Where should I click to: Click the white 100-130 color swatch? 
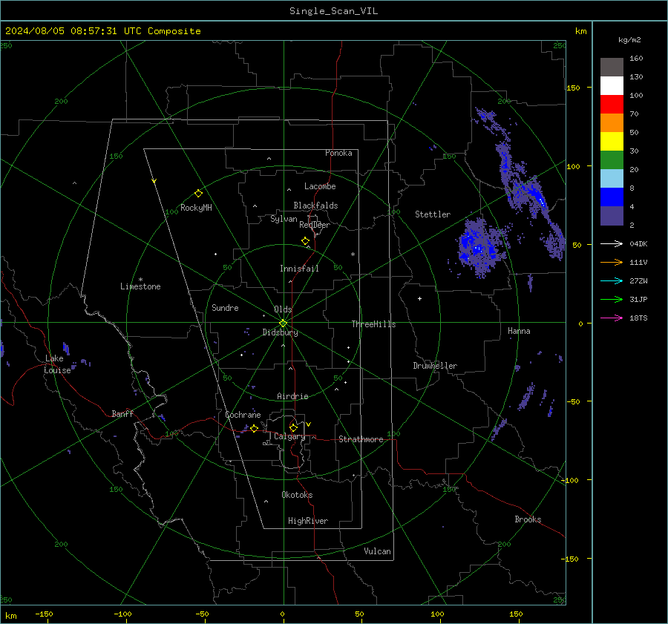[x=612, y=86]
